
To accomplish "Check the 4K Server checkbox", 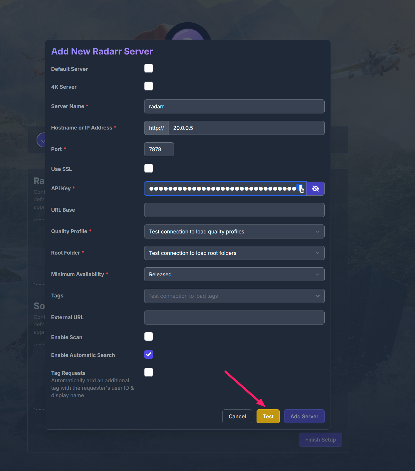I will pos(149,86).
